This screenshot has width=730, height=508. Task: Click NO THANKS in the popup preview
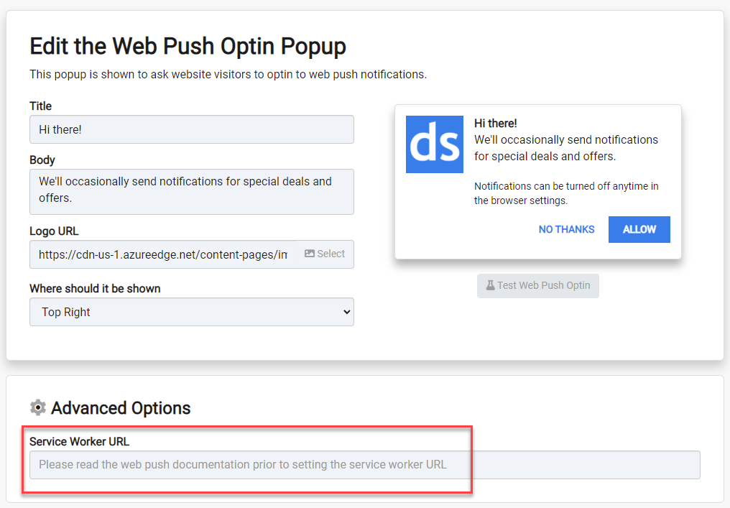point(567,229)
